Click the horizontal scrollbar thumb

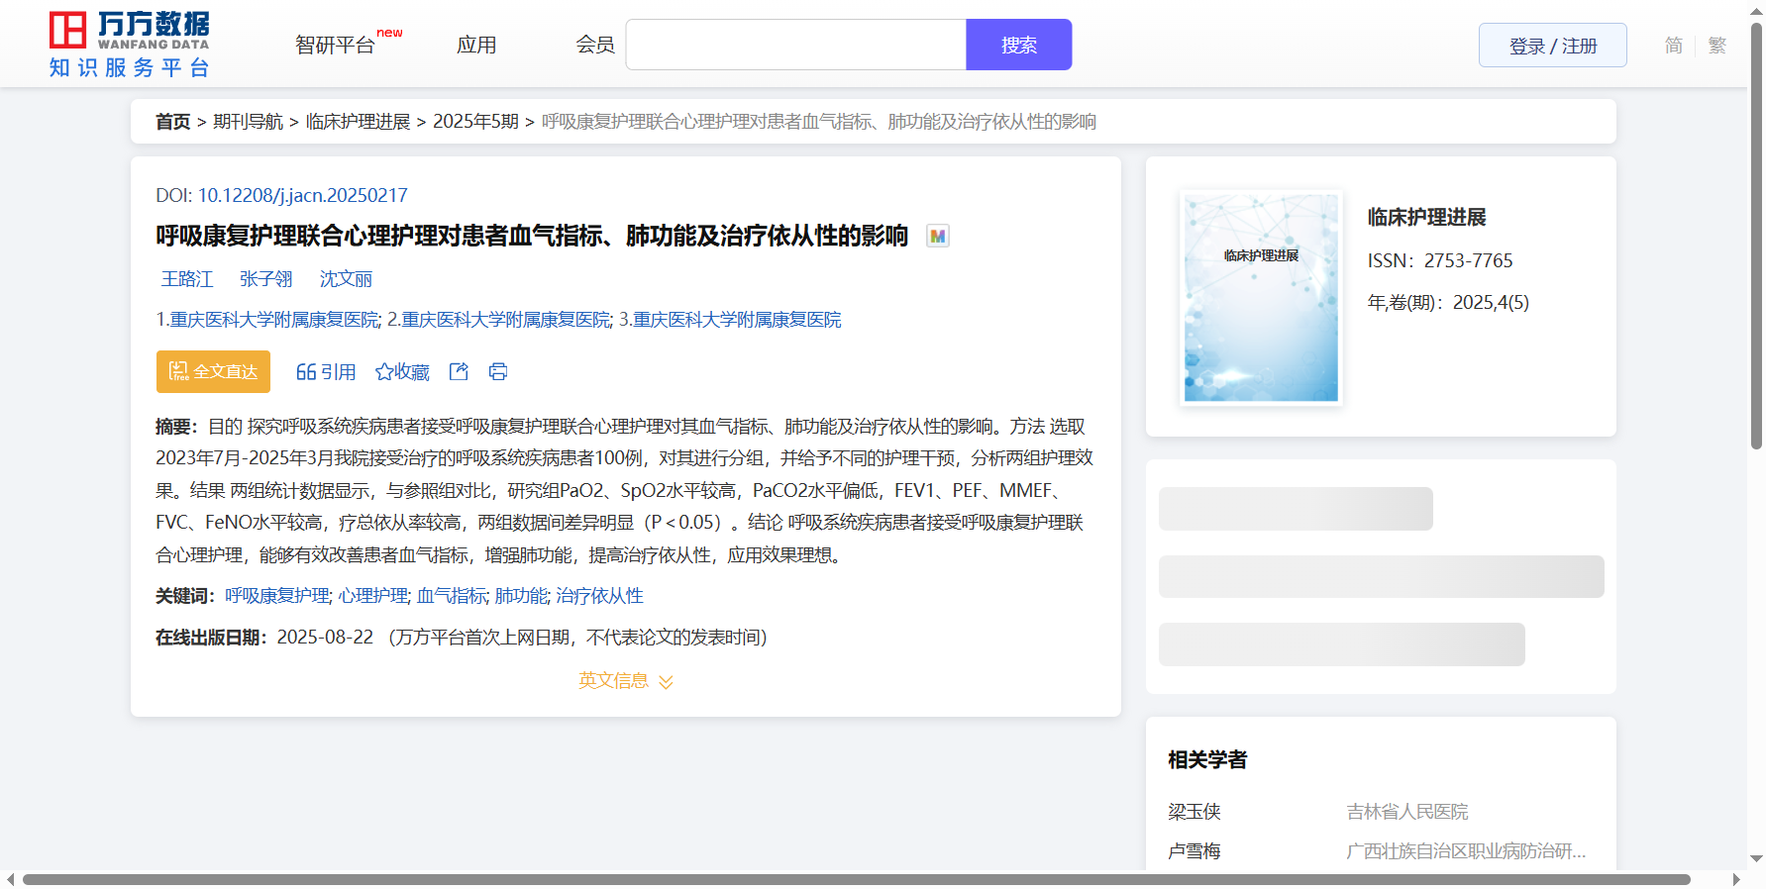tap(856, 879)
